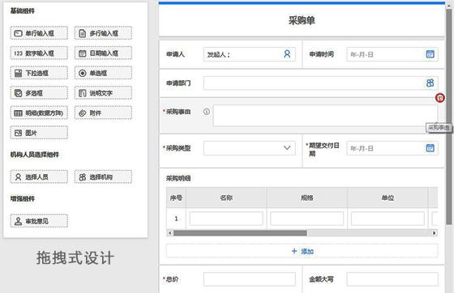Click the person icon in 申请人 field

pyautogui.click(x=287, y=54)
